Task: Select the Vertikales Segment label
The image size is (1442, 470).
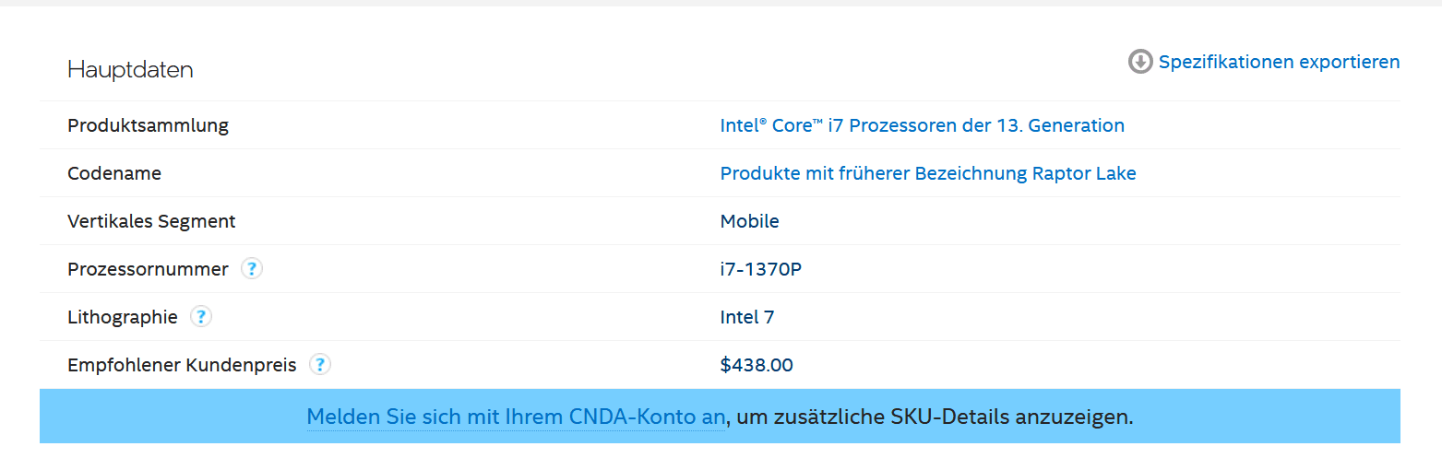Action: click(x=151, y=221)
